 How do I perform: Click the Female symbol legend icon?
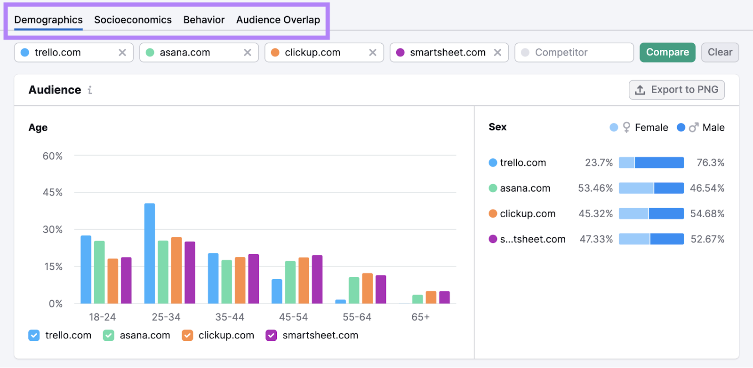pyautogui.click(x=626, y=127)
